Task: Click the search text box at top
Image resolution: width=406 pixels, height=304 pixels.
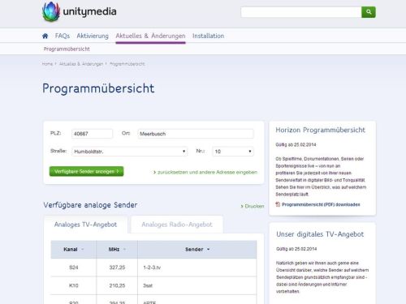Action: [x=301, y=12]
